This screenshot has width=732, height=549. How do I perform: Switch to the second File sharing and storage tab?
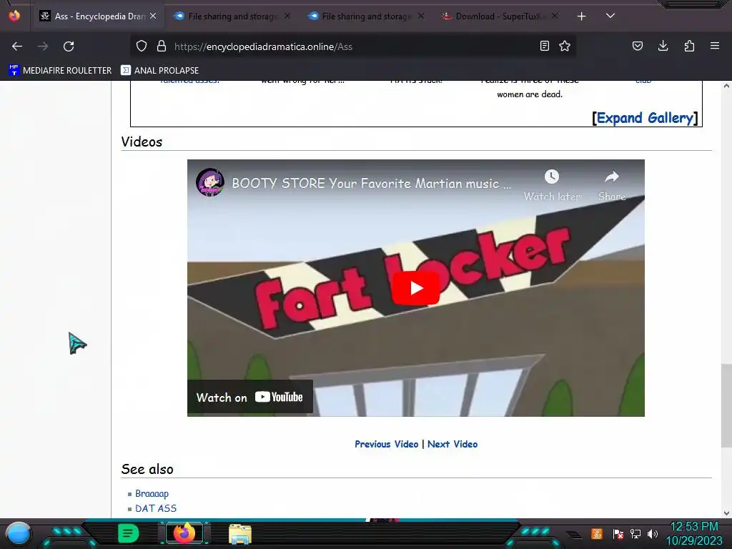point(366,16)
